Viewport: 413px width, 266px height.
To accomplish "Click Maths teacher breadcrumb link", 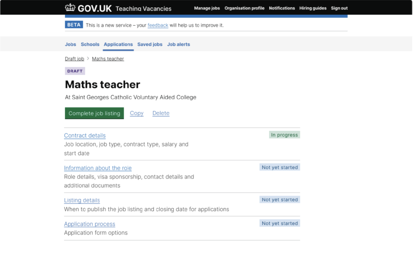I will (108, 59).
